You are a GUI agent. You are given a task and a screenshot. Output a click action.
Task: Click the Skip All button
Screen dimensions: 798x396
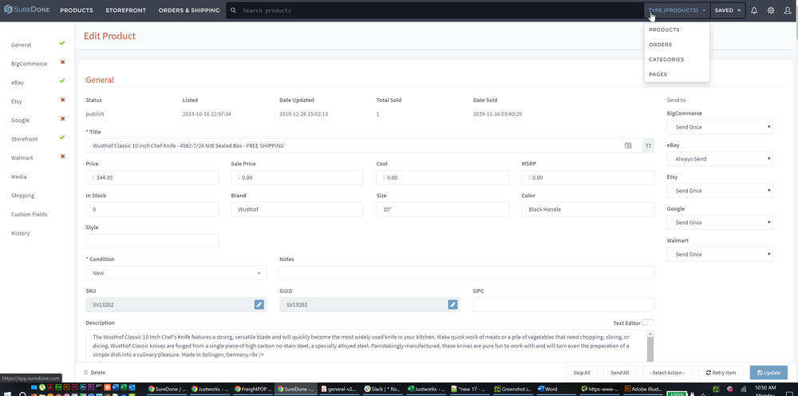coord(582,373)
